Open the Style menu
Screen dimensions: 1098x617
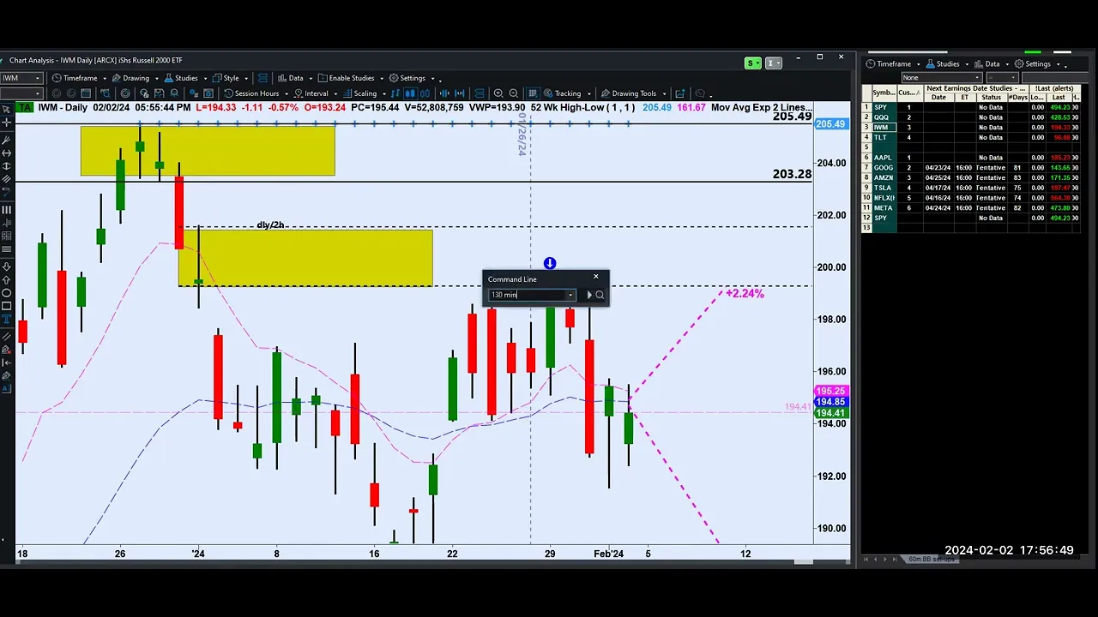(x=231, y=78)
